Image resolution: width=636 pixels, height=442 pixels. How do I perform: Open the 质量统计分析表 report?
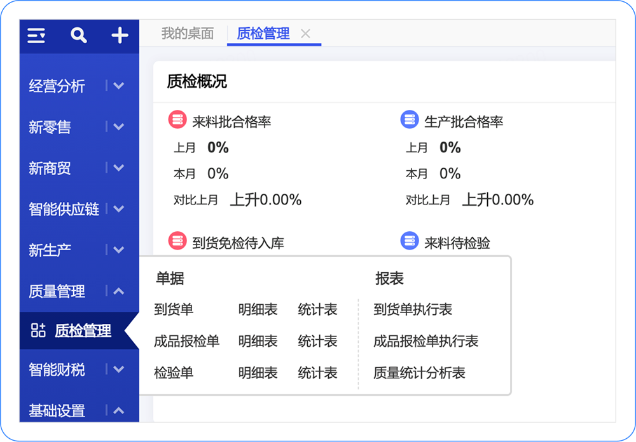click(x=419, y=373)
